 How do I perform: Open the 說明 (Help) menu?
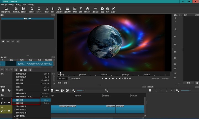(x=31, y=5)
